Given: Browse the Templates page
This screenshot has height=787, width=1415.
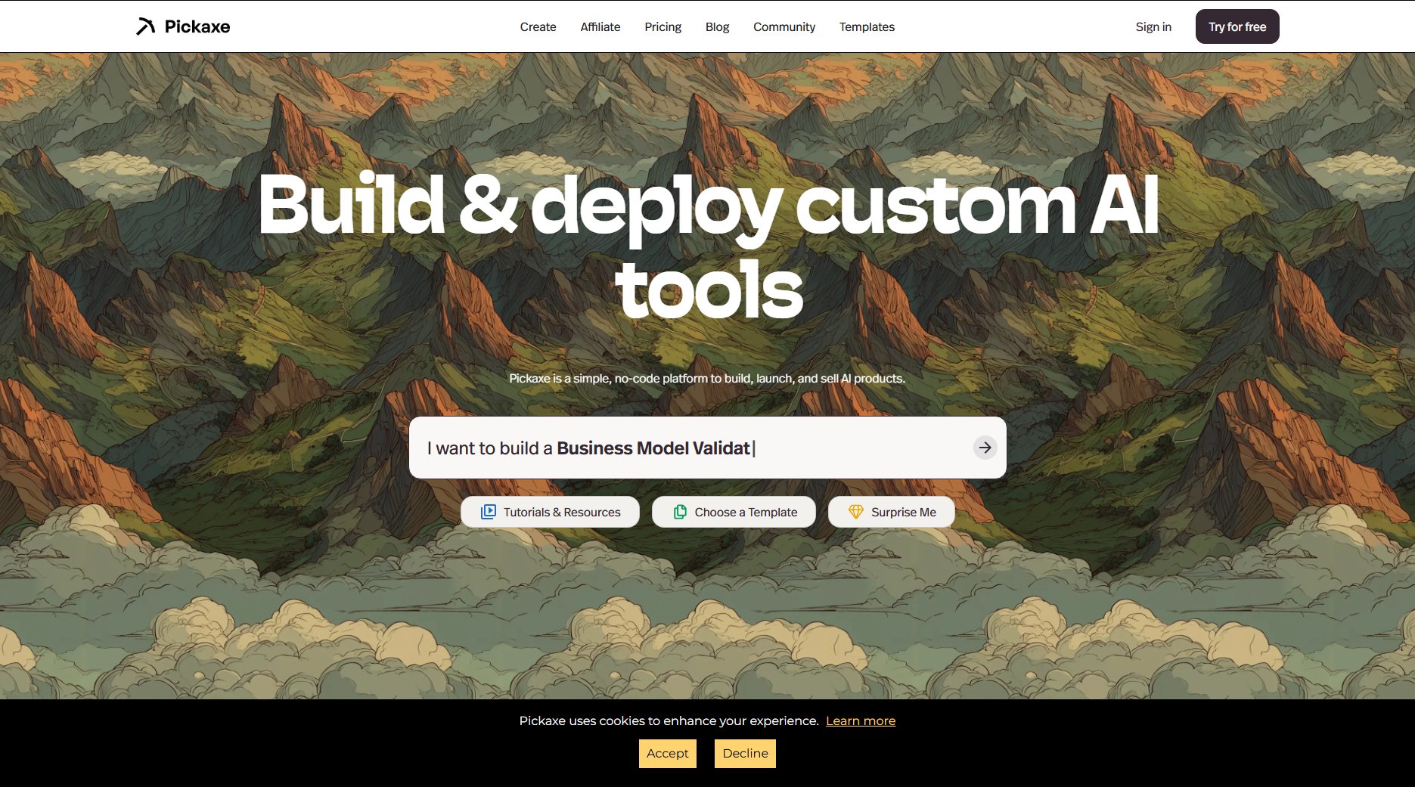Looking at the screenshot, I should (866, 26).
